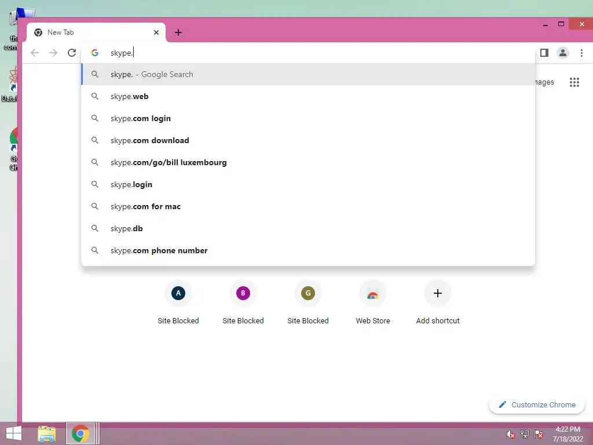This screenshot has height=445, width=593.
Task: Open Chrome three-dot menu
Action: (581, 53)
